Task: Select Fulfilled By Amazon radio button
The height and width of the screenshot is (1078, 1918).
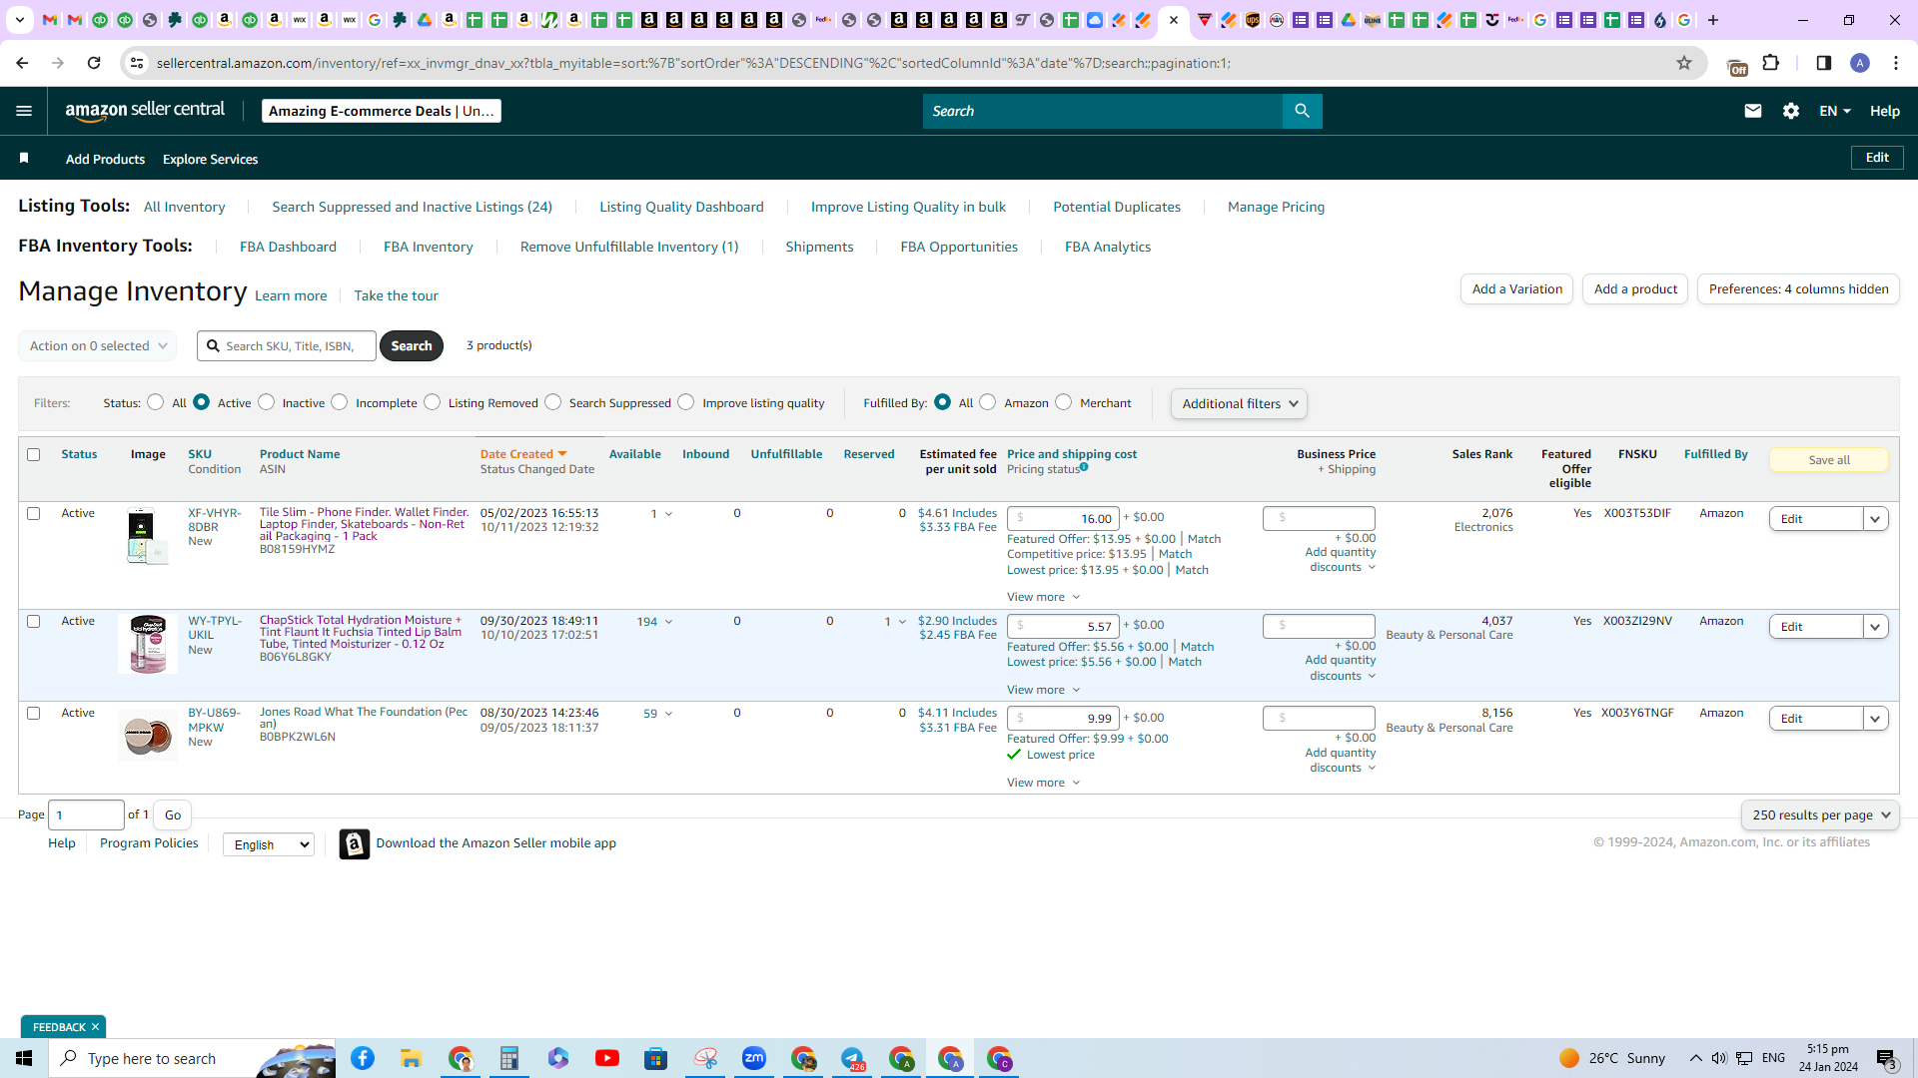Action: click(988, 402)
